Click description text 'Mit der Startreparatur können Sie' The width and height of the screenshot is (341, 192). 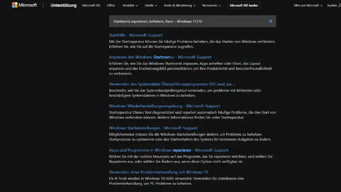tap(192, 44)
